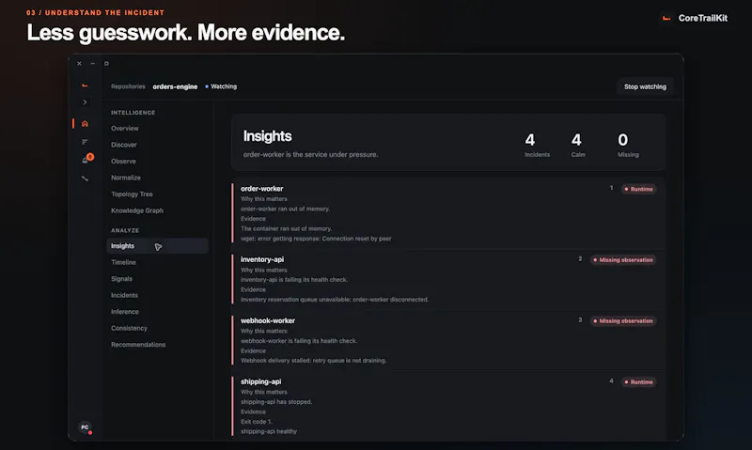Click Missing observation tag on inventory-api

point(623,259)
